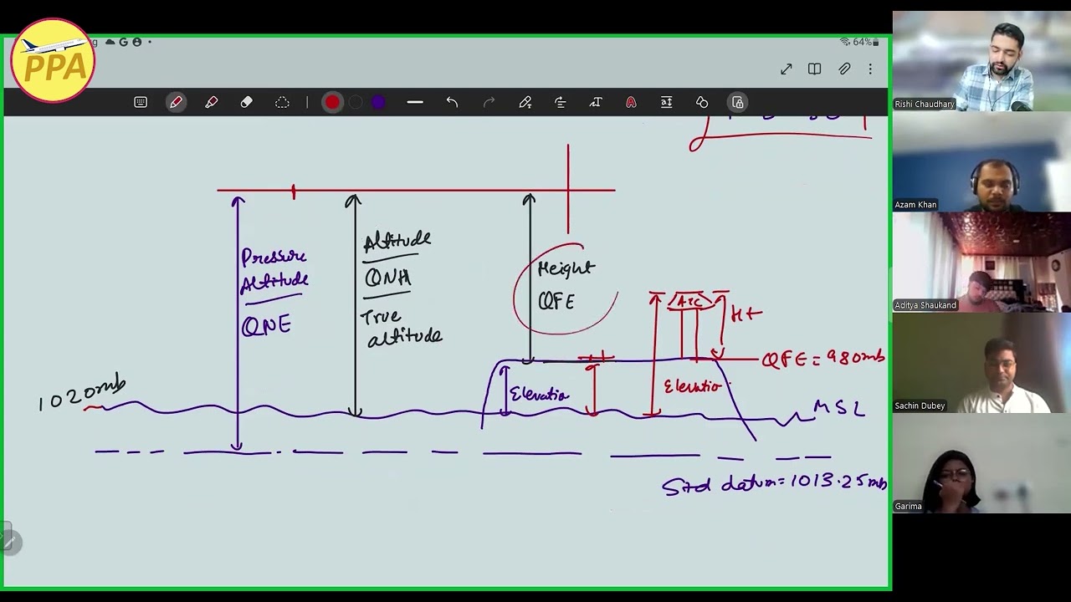Viewport: 1071px width, 602px height.
Task: Click the straighten handwriting tool
Action: click(x=561, y=102)
